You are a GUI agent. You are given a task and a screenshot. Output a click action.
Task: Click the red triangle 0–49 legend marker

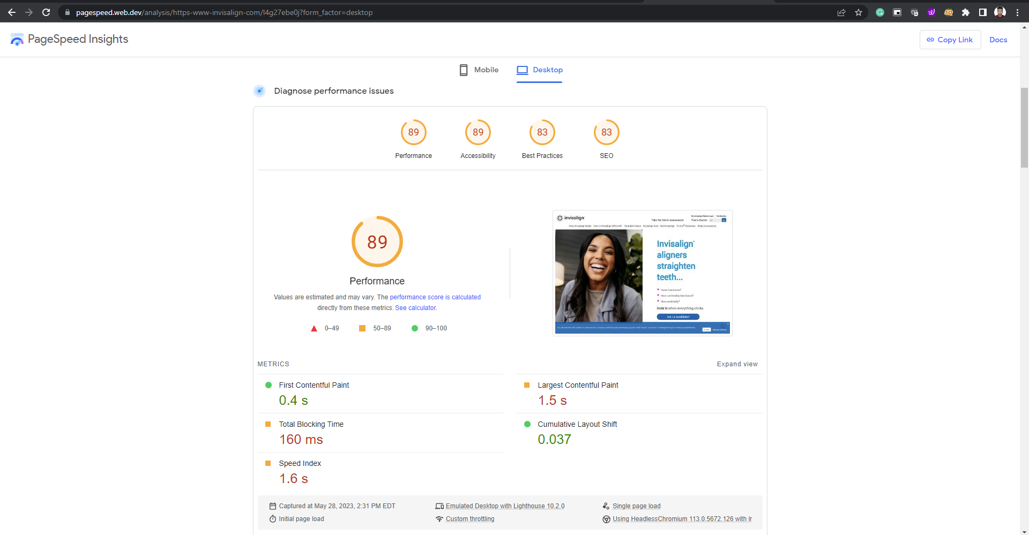[x=314, y=328]
